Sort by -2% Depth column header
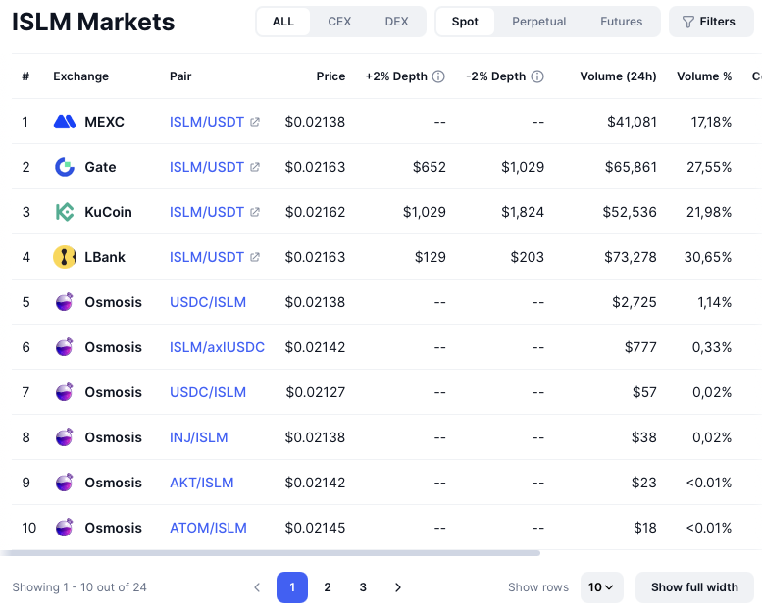Image resolution: width=762 pixels, height=611 pixels. coord(495,76)
